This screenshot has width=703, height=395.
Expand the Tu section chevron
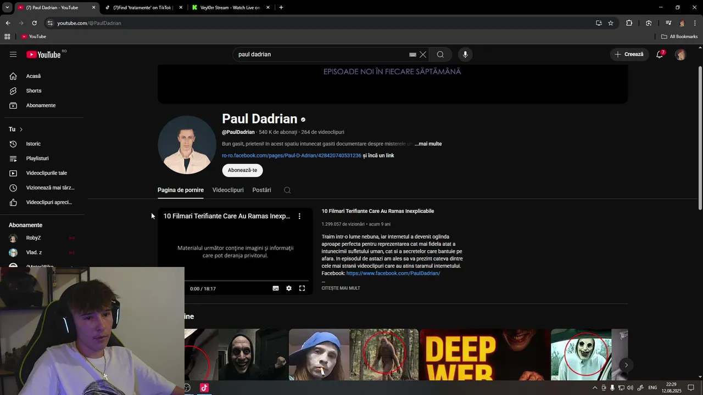pyautogui.click(x=21, y=129)
